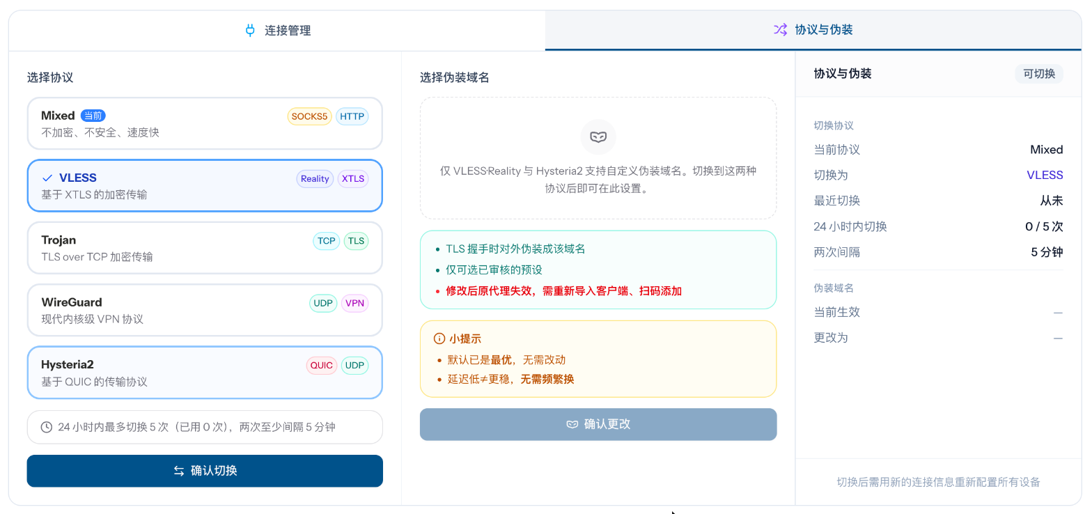Click the Reality tag on VLESS card
The image size is (1092, 514).
[x=315, y=179]
